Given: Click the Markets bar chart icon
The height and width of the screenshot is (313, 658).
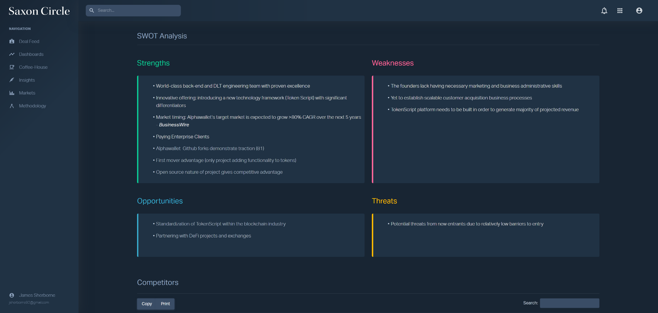Looking at the screenshot, I should pyautogui.click(x=12, y=93).
